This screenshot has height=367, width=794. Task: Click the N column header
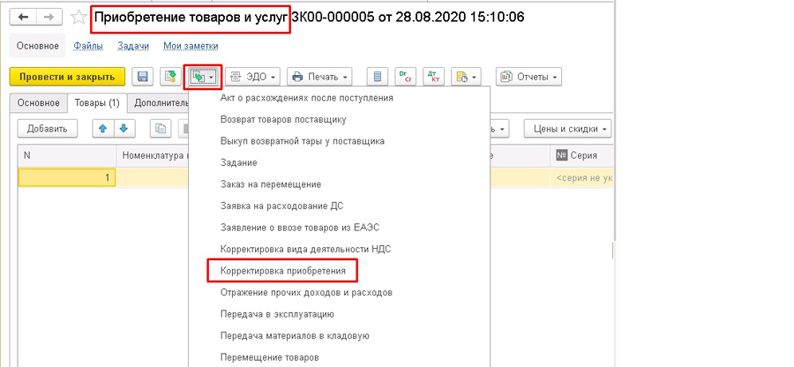(67, 156)
